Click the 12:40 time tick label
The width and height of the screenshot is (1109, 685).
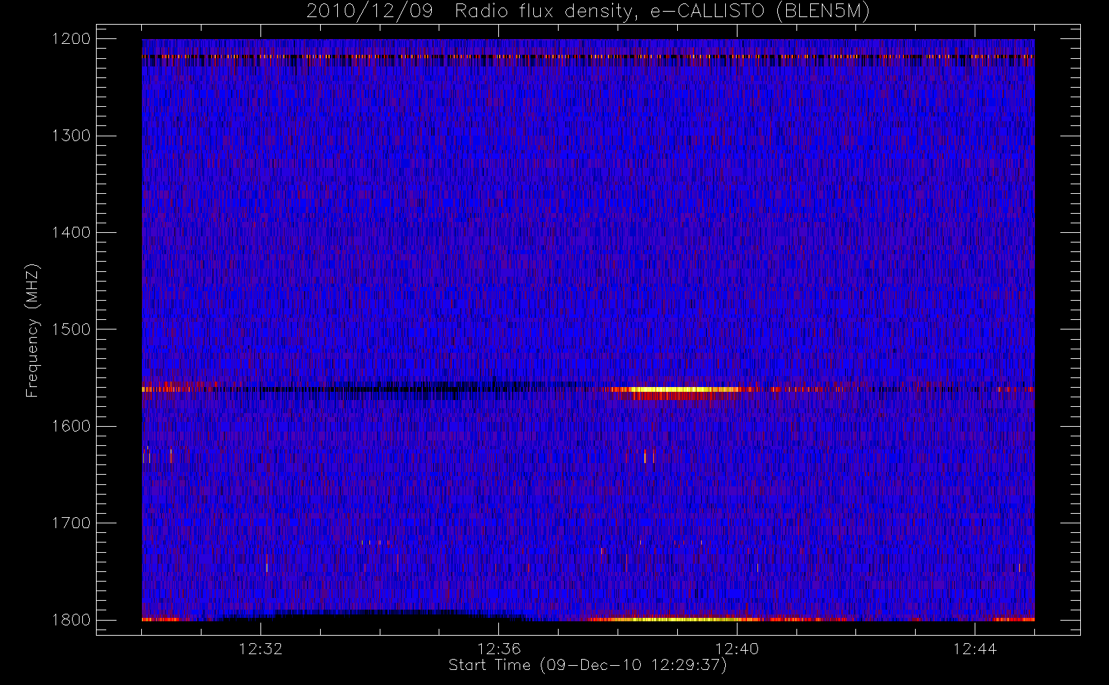click(x=737, y=649)
